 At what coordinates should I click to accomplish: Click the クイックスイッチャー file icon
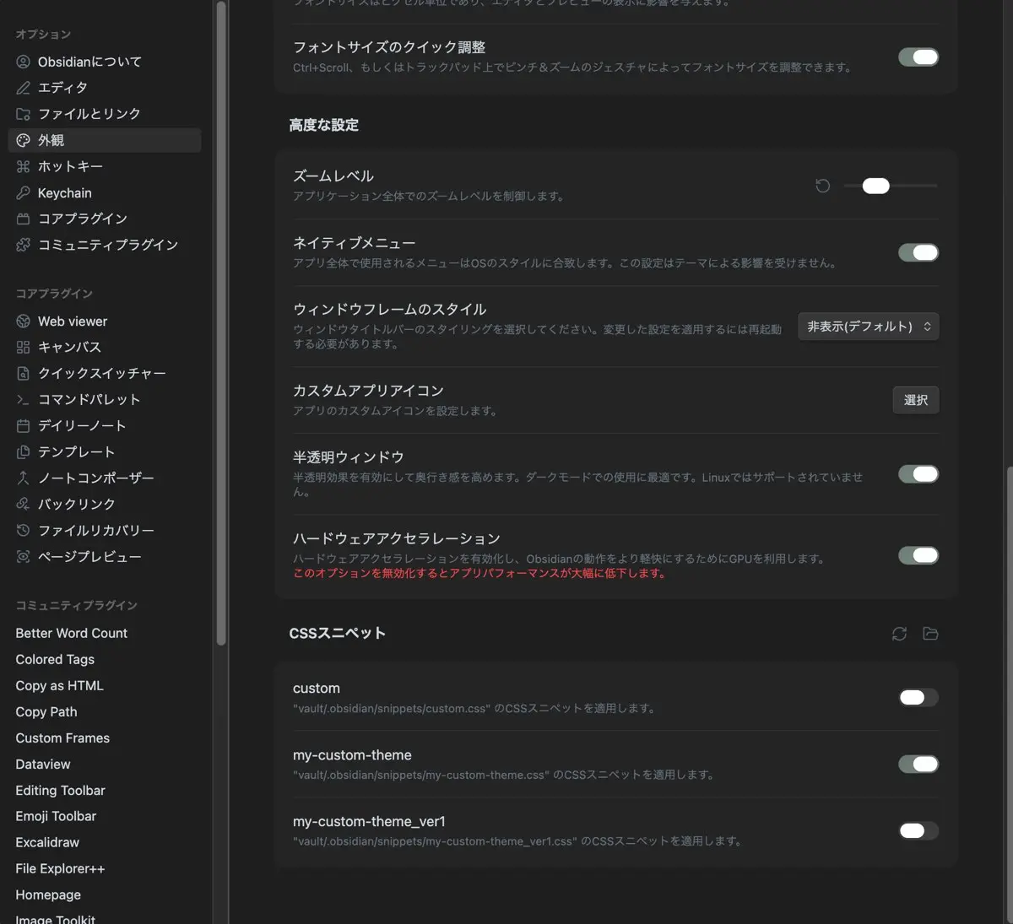(x=23, y=373)
